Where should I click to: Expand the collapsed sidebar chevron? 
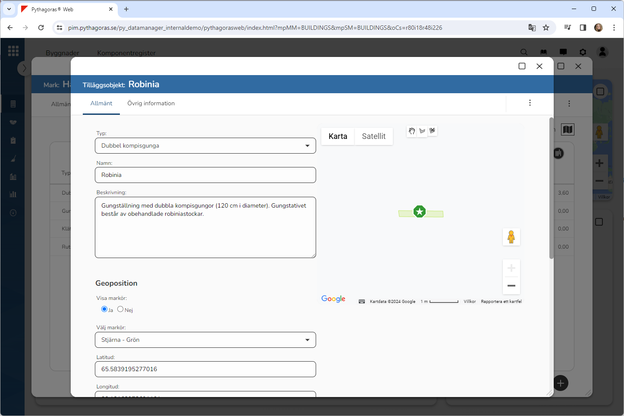coord(24,68)
